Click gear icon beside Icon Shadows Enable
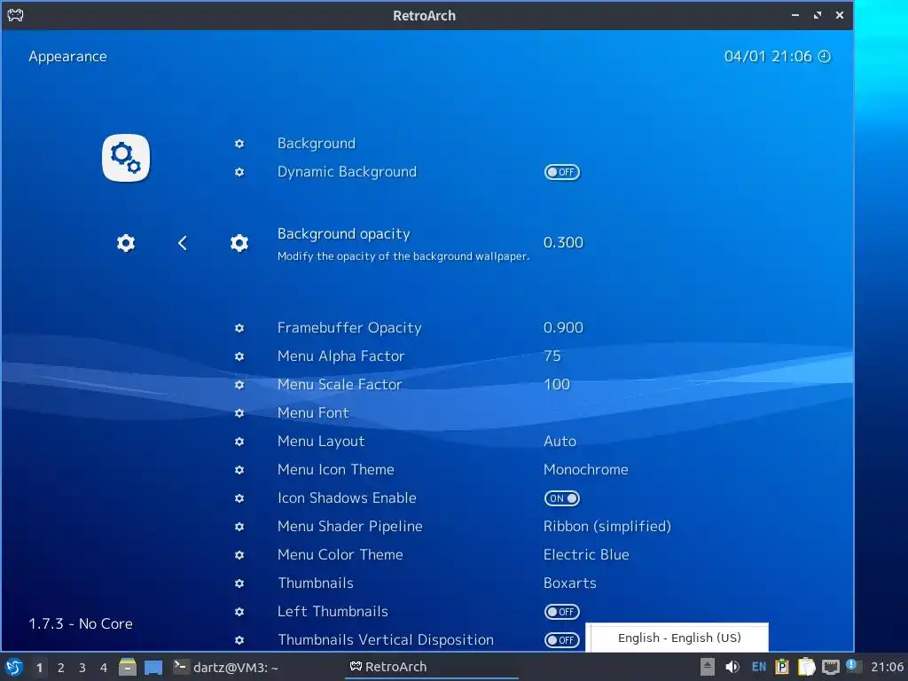The height and width of the screenshot is (681, 908). [239, 498]
